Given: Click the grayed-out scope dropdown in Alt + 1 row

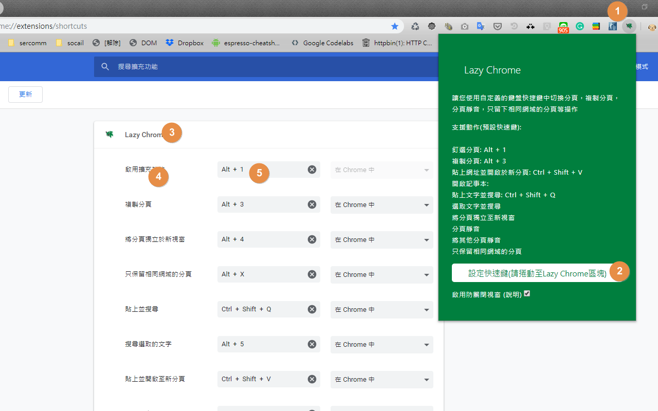Looking at the screenshot, I should click(382, 170).
